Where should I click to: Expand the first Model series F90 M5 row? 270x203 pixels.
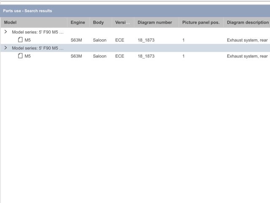point(5,32)
